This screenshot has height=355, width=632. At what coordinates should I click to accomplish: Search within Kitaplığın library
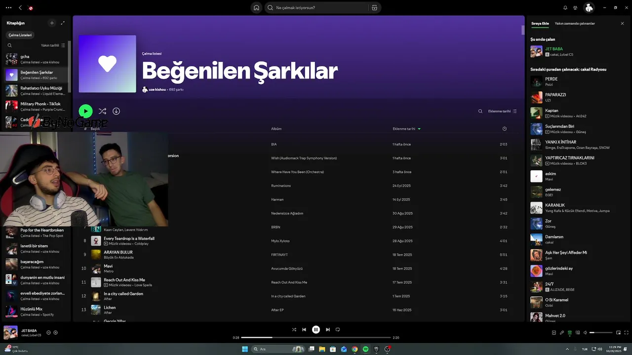click(x=9, y=45)
